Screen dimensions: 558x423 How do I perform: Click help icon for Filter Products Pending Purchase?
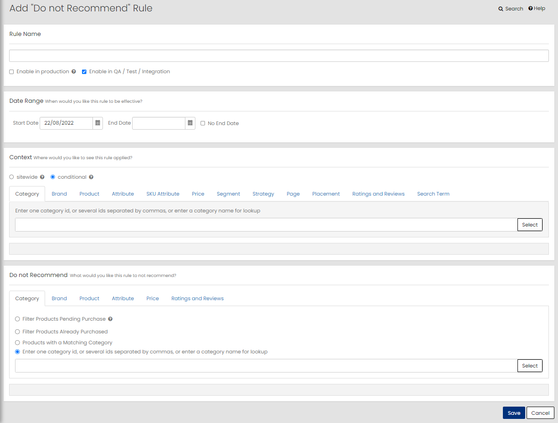tap(110, 319)
